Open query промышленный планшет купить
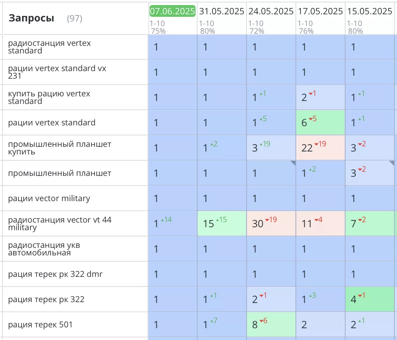The height and width of the screenshot is (340, 397). (x=59, y=148)
